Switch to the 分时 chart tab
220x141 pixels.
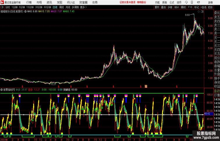[8, 7]
